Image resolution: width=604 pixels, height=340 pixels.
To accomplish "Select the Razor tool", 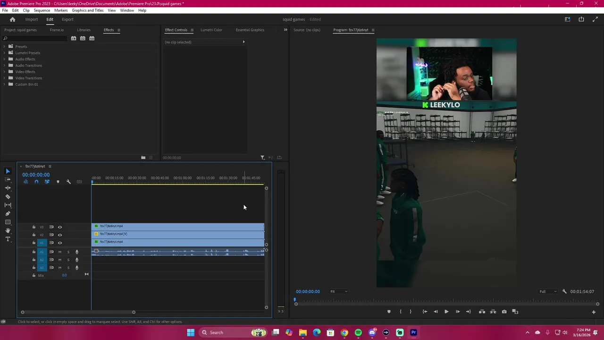I will click(x=8, y=196).
